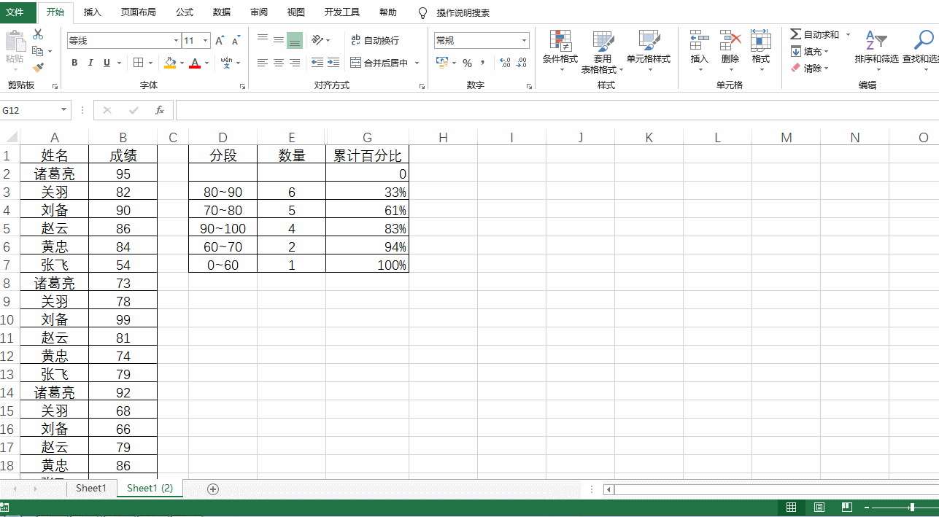
Task: Open the Borders dropdown arrow
Action: point(150,63)
